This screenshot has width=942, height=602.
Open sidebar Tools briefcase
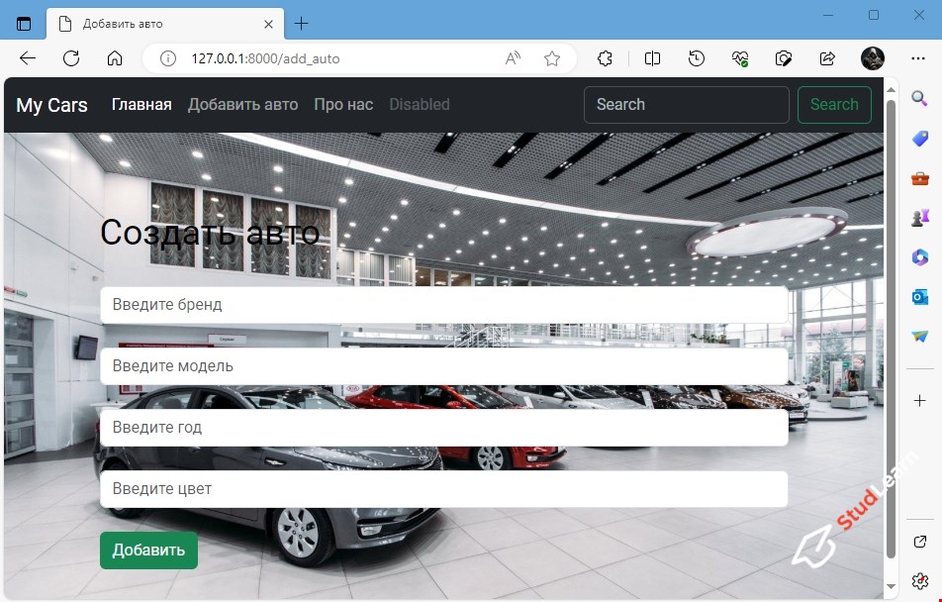[x=920, y=178]
